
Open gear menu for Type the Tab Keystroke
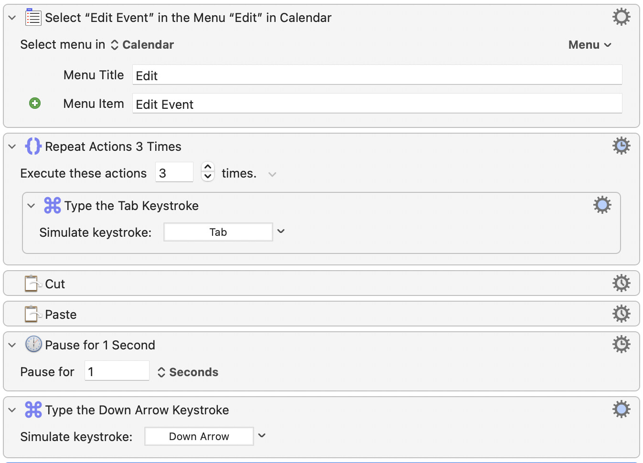pyautogui.click(x=602, y=205)
